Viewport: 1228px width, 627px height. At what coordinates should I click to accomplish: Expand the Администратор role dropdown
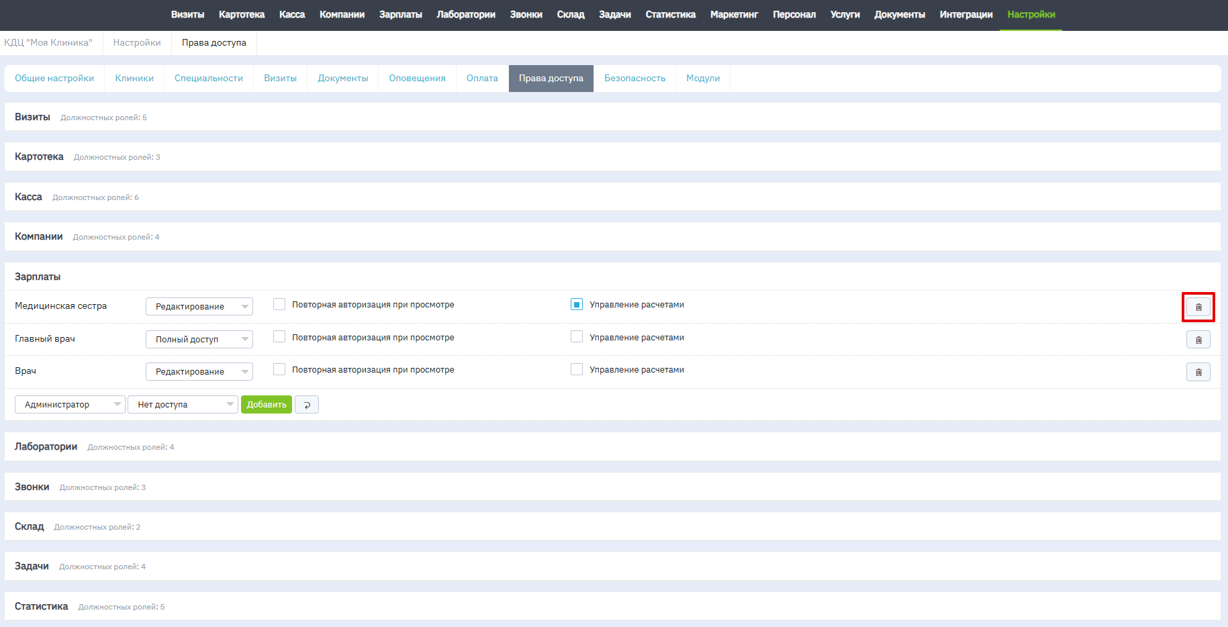pos(70,405)
